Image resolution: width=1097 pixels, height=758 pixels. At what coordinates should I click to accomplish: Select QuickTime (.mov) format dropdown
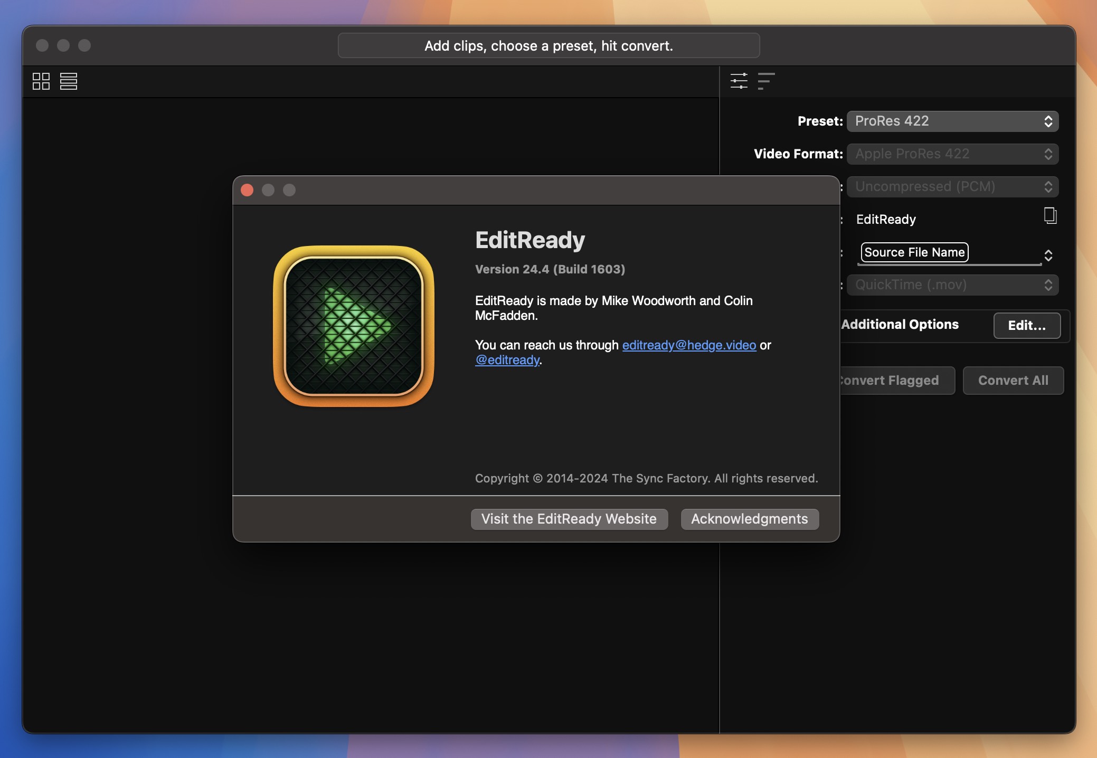[952, 285]
